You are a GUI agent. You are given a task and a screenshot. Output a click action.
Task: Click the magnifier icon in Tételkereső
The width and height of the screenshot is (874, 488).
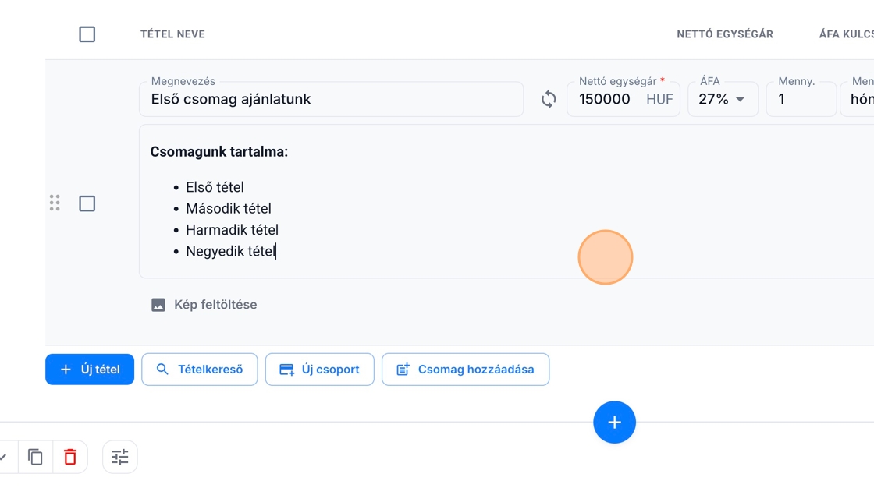[162, 370]
